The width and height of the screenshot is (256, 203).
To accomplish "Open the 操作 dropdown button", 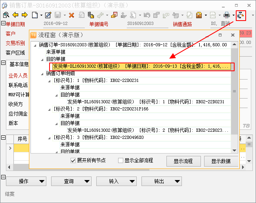I will point(26,181).
